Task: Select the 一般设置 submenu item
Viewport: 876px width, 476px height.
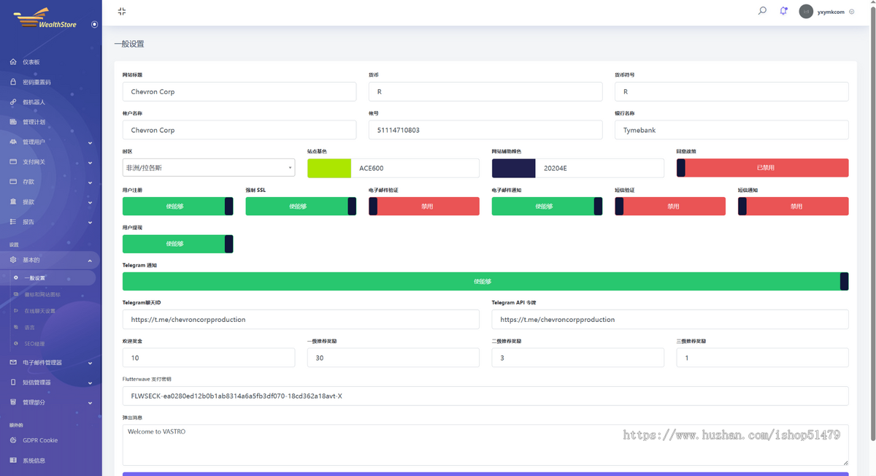Action: [47, 278]
